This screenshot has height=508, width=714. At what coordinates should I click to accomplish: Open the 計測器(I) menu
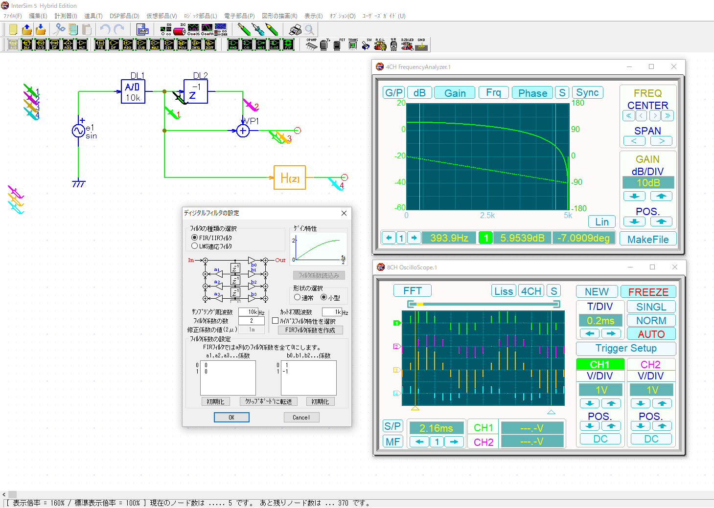tap(66, 16)
